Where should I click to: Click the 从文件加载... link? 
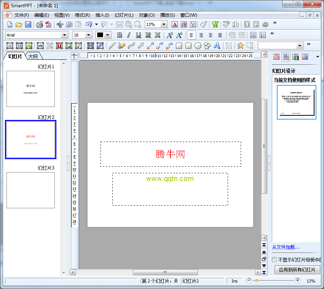tap(286, 247)
